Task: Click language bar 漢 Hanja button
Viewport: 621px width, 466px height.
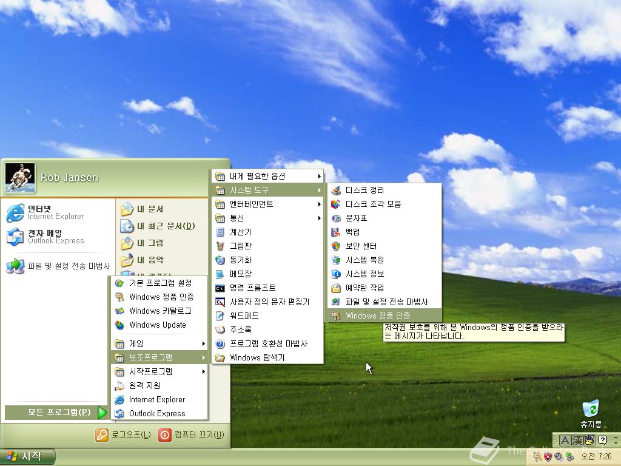Action: (577, 441)
